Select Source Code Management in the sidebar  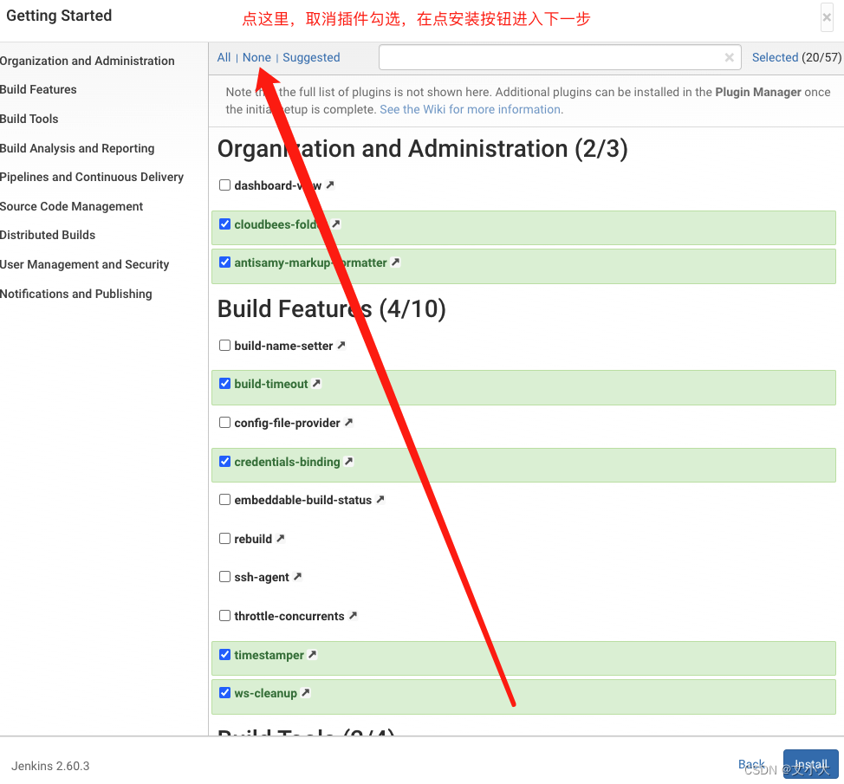(x=72, y=206)
